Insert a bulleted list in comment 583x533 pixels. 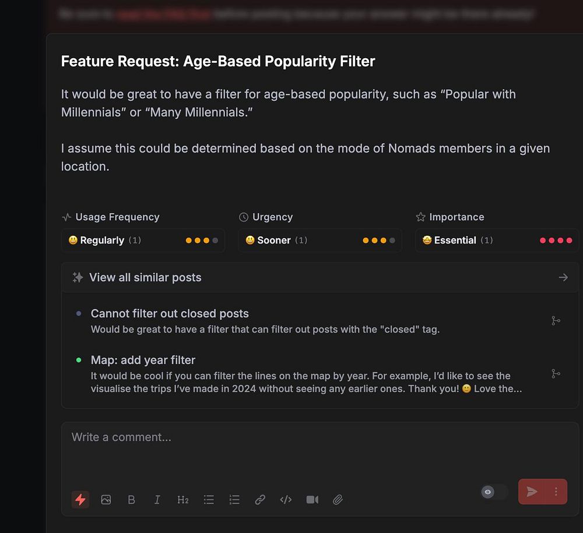pos(209,500)
